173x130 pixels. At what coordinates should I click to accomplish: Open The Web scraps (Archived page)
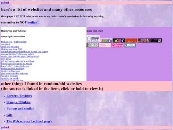pos(29,121)
